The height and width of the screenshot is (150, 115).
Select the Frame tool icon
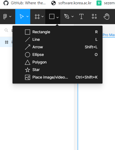37,17
